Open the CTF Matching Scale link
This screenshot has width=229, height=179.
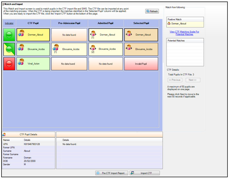[x=184, y=33]
